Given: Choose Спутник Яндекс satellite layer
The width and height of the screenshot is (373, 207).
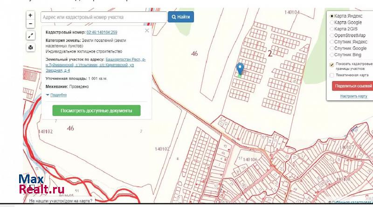Looking at the screenshot, I should pyautogui.click(x=332, y=42).
